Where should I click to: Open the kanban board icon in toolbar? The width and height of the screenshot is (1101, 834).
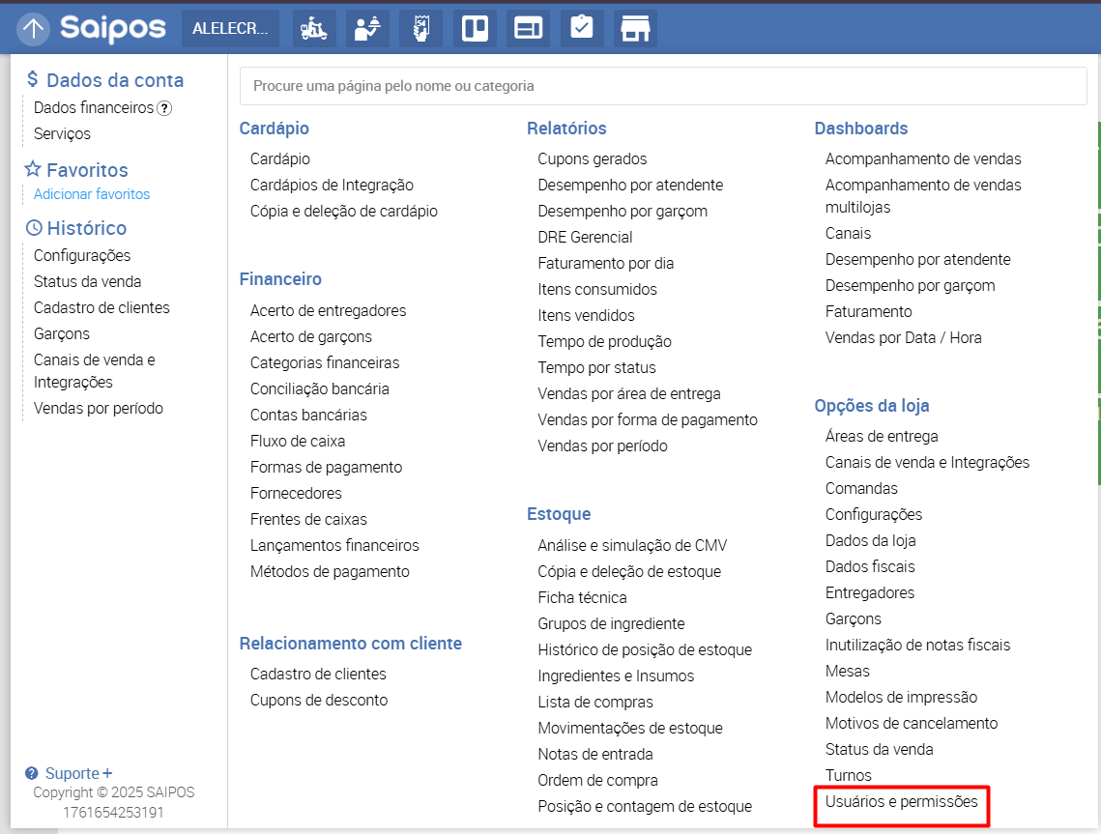[475, 29]
